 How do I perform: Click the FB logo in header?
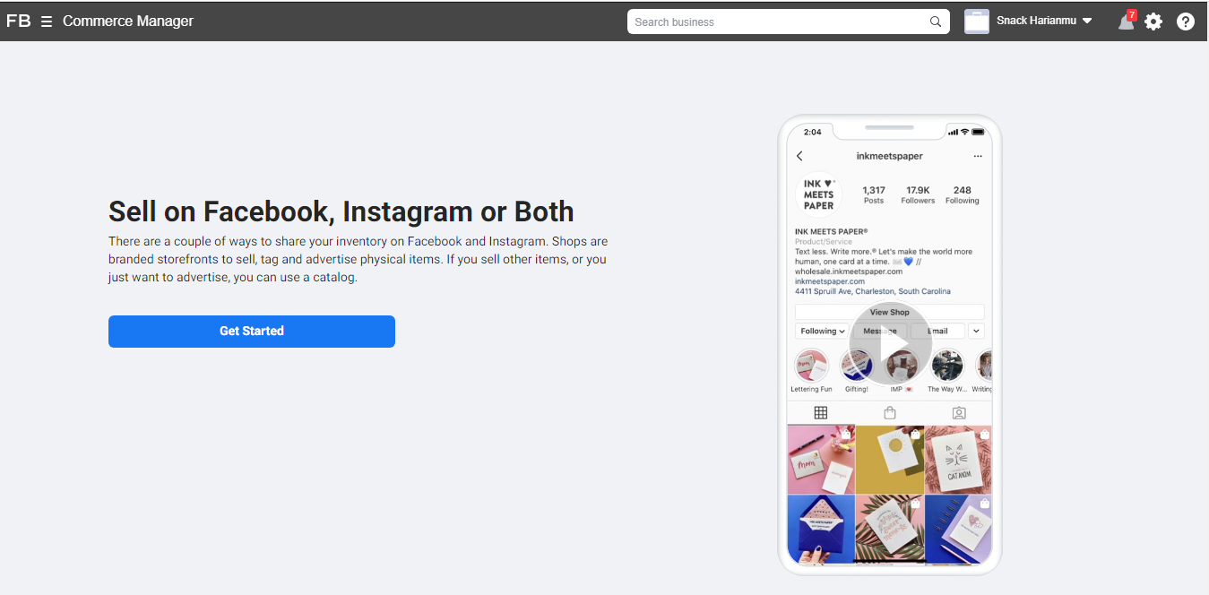click(x=18, y=21)
